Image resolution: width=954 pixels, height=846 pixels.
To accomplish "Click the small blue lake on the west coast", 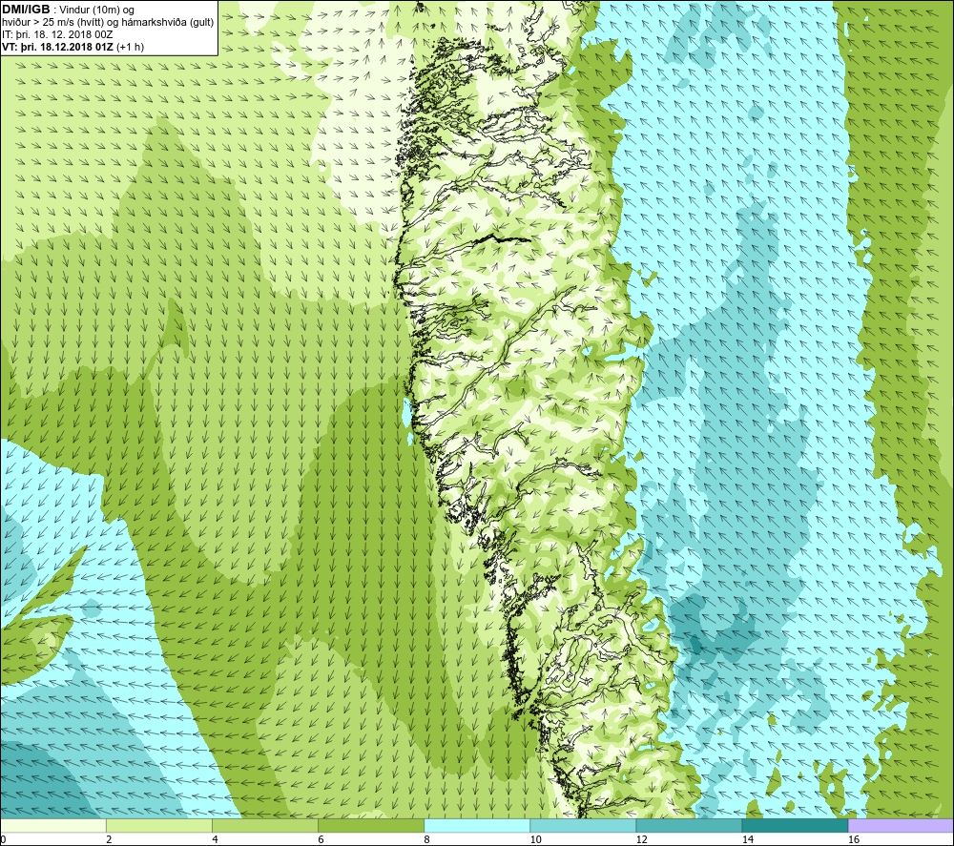I will point(407,413).
